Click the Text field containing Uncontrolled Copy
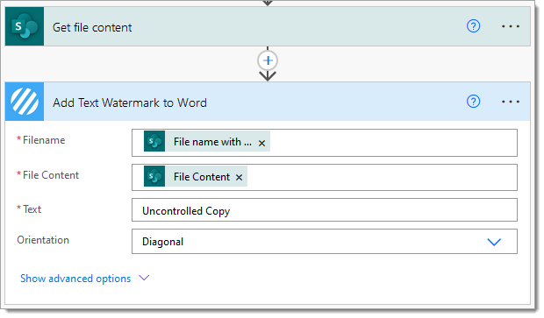 click(x=325, y=210)
